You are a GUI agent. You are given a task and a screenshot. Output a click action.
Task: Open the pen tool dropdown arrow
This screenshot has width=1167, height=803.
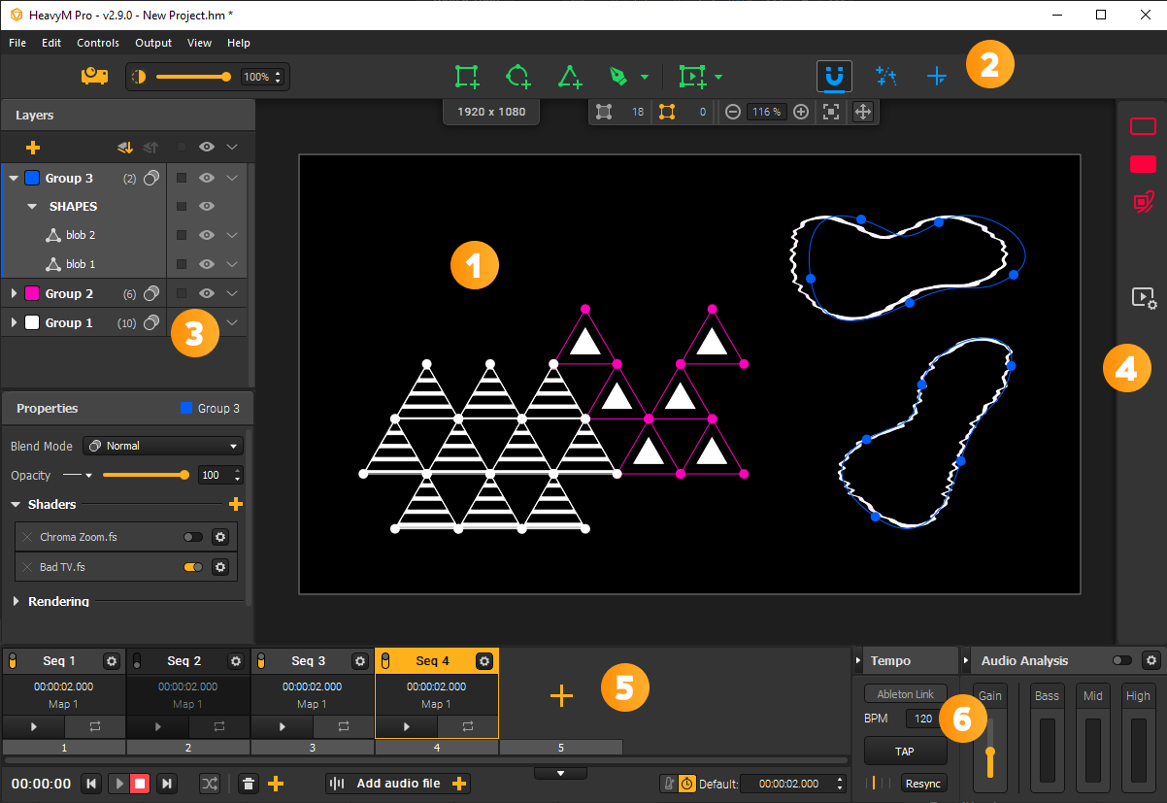(645, 77)
